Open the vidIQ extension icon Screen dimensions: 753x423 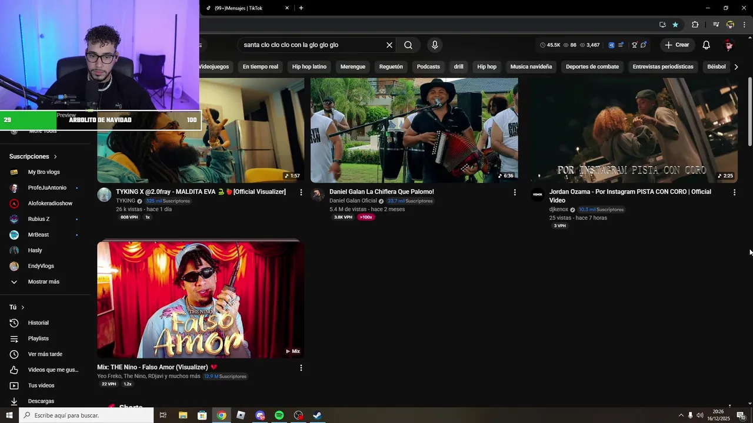click(611, 45)
